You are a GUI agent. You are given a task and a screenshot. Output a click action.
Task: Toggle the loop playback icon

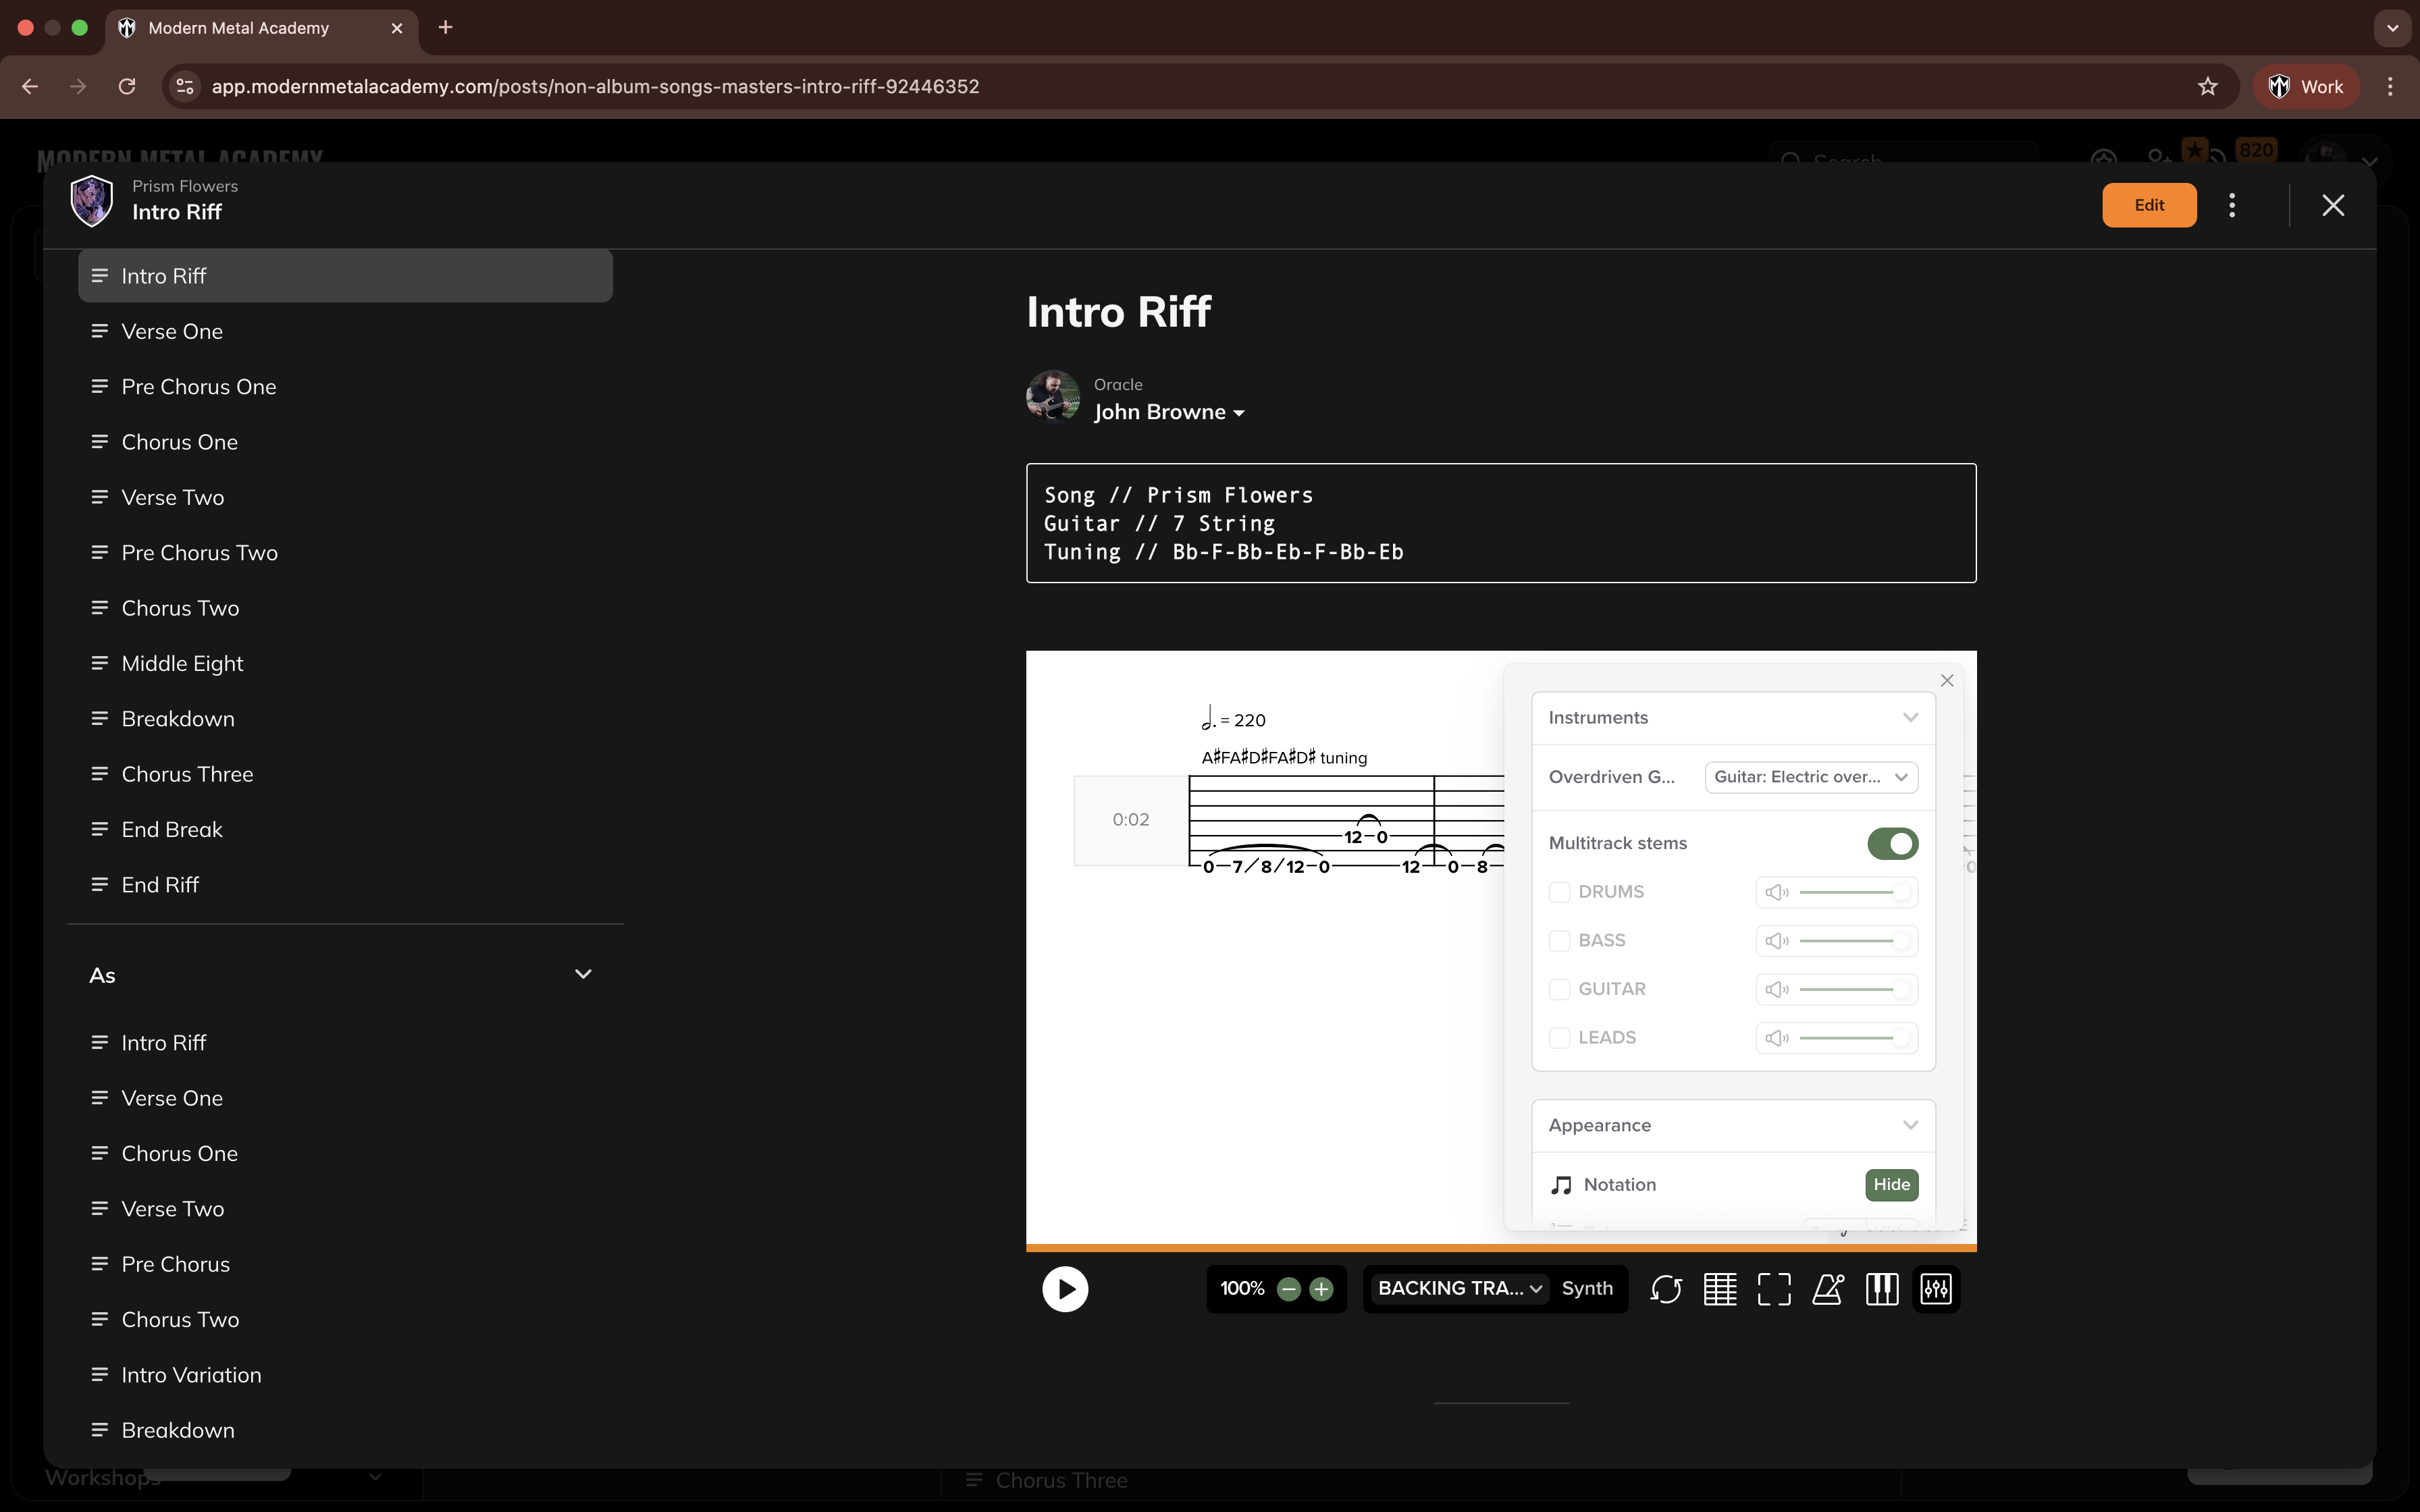(1666, 1289)
